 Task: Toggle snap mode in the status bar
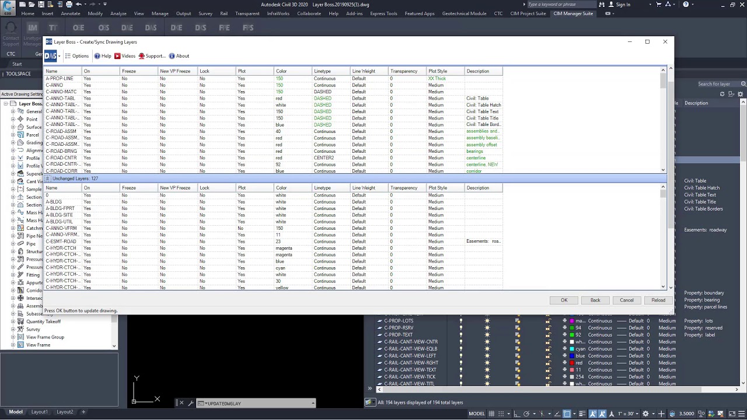click(501, 414)
